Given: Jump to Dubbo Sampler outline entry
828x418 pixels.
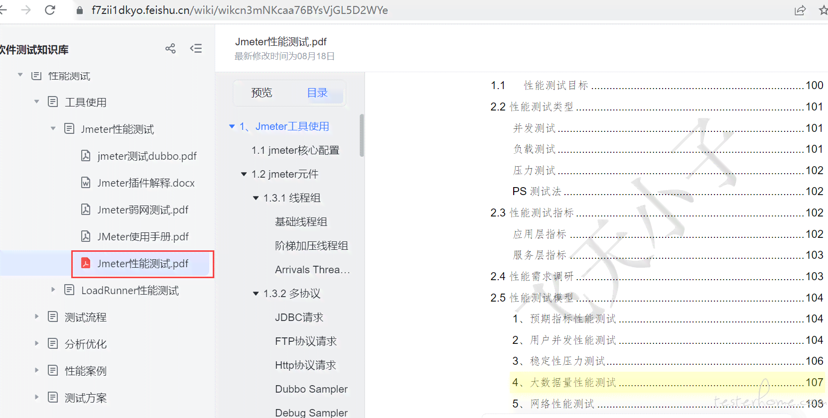Looking at the screenshot, I should coord(311,389).
